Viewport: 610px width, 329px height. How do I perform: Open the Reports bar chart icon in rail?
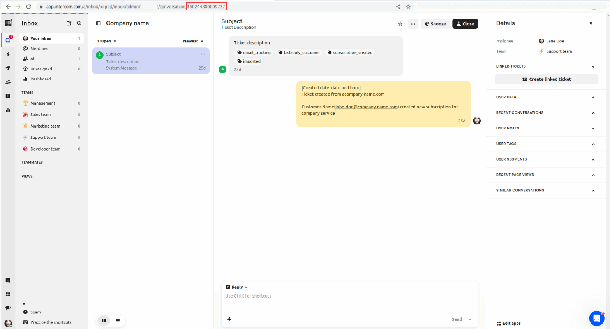(8, 110)
